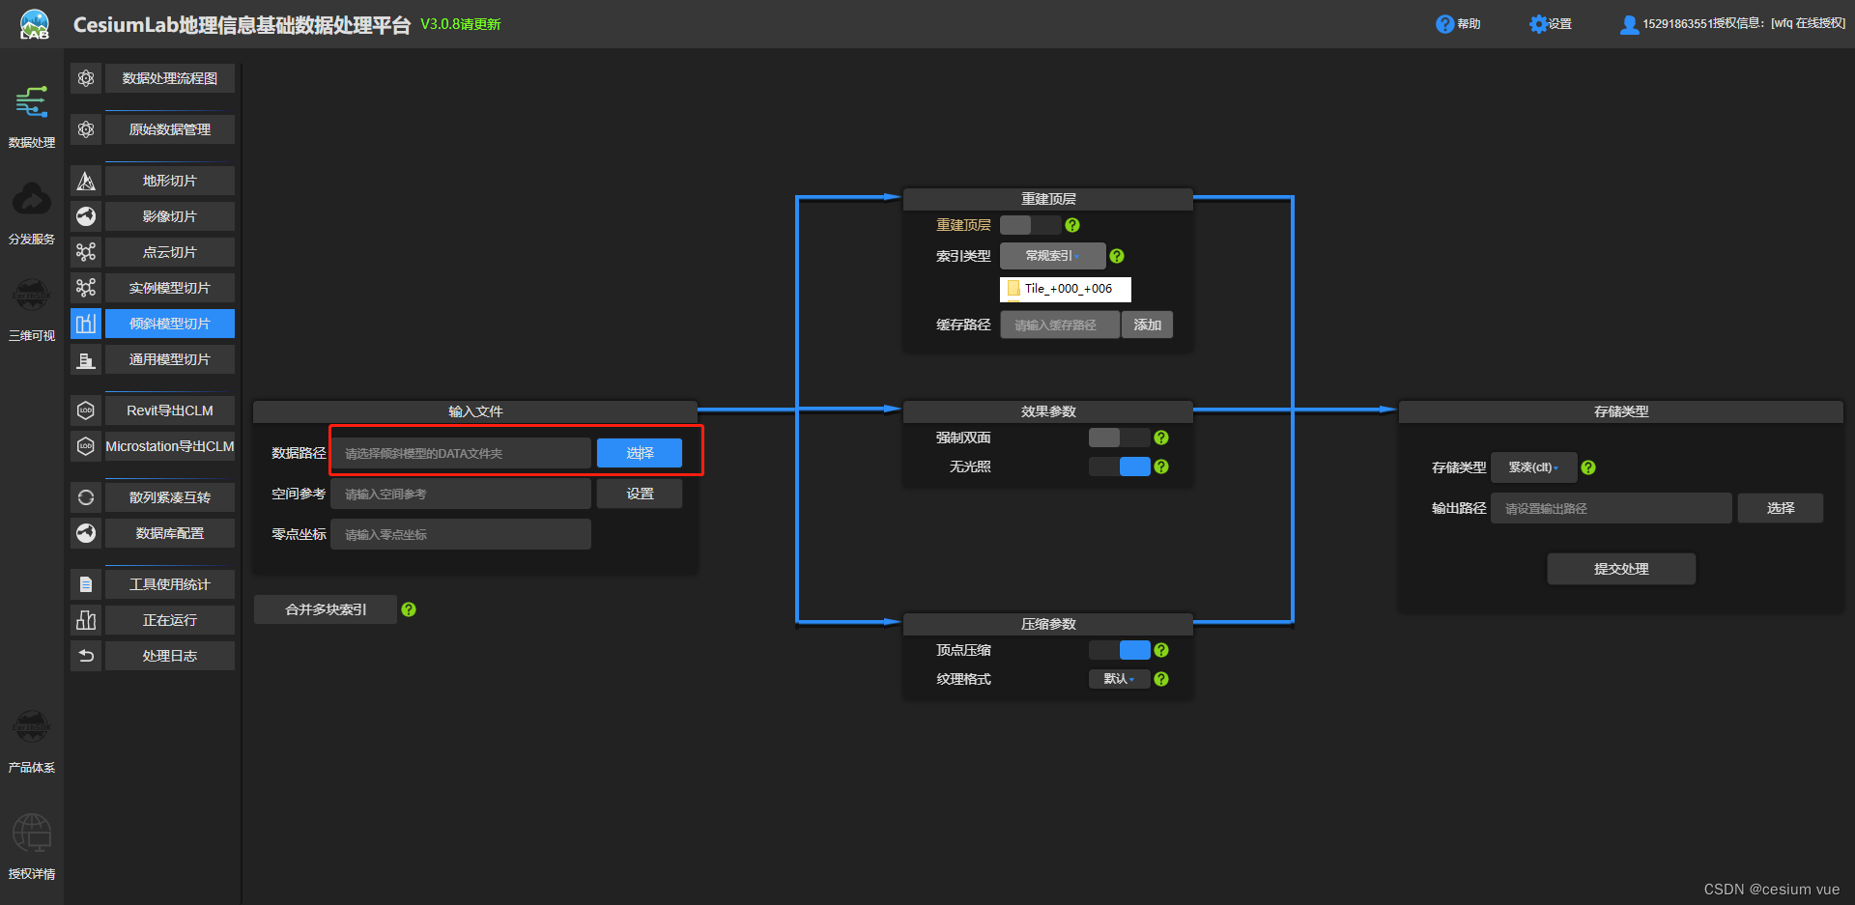The width and height of the screenshot is (1855, 905).
Task: Click the 输出路径 input field
Action: pos(1612,508)
